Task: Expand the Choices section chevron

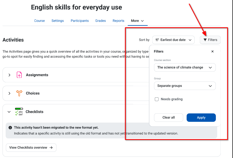Action: click(x=9, y=93)
